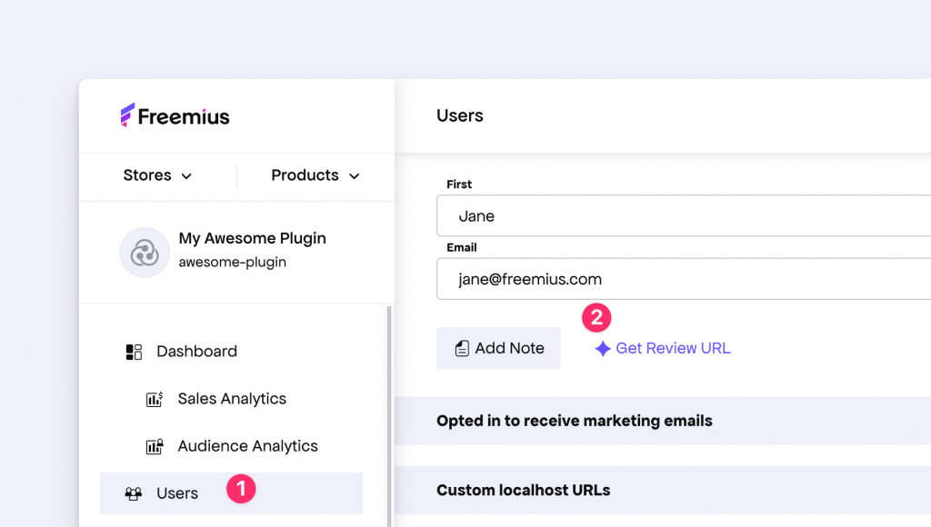Expand the Products menu
Viewport: 931px width, 527px height.
click(x=315, y=175)
